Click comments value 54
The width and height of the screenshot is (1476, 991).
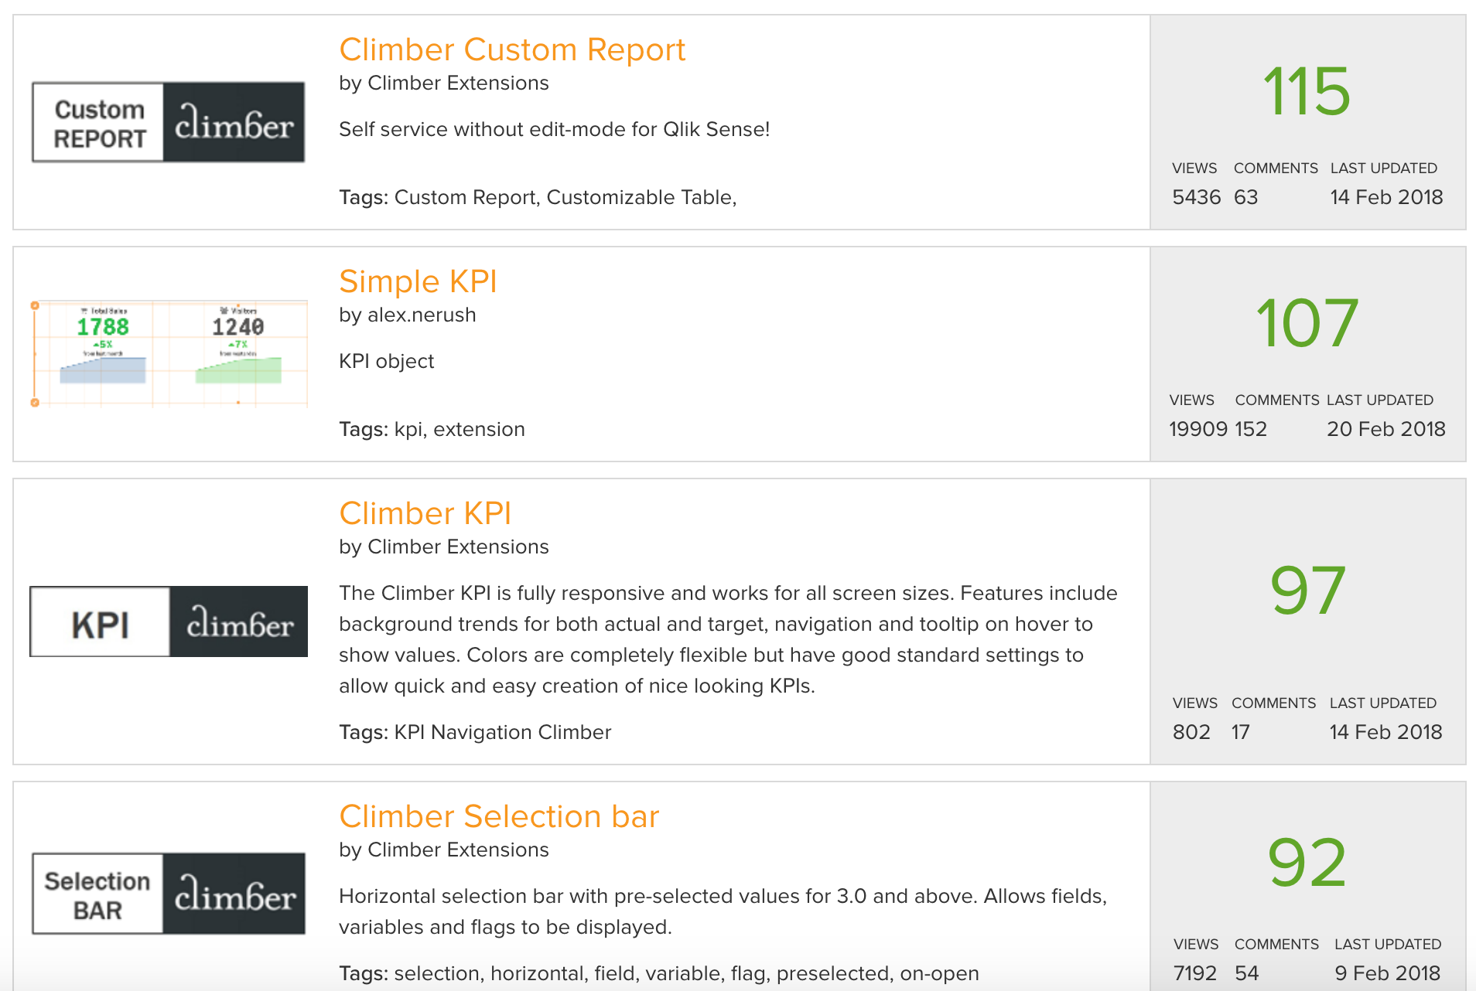tap(1247, 974)
